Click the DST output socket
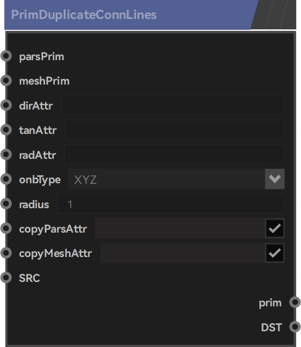 click(295, 326)
